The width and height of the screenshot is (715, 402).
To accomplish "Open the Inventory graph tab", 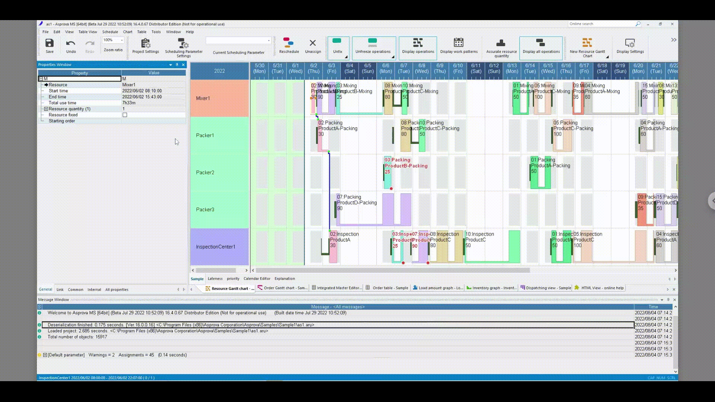I will click(491, 288).
